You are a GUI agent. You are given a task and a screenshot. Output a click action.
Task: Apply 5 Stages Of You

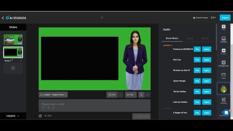click(207, 113)
